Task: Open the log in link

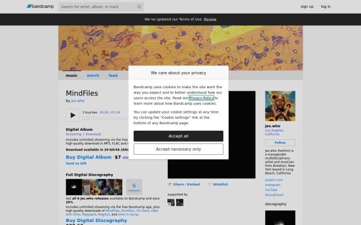Action: coord(326,7)
